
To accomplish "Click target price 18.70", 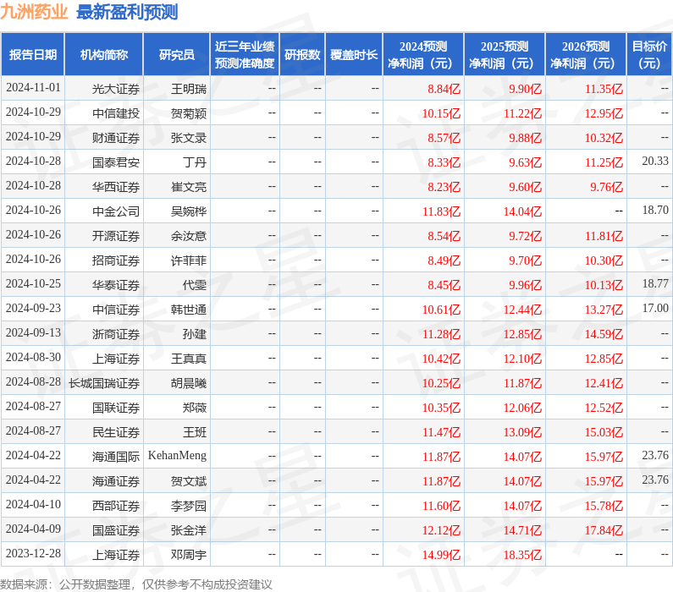I will coord(655,210).
